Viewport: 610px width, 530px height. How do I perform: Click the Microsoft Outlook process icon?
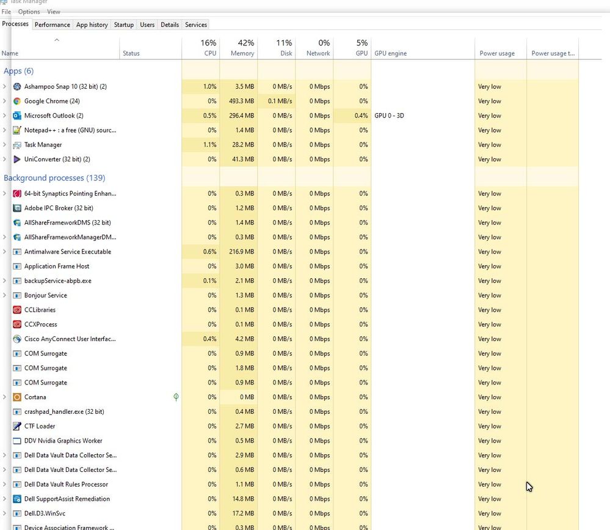point(16,116)
